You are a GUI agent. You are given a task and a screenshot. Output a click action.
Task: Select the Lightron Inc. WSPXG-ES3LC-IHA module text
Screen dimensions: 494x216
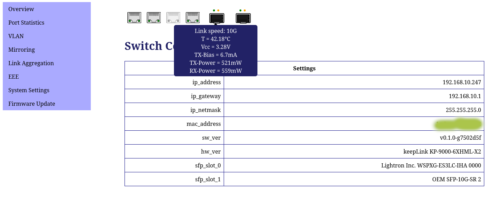(x=431, y=165)
